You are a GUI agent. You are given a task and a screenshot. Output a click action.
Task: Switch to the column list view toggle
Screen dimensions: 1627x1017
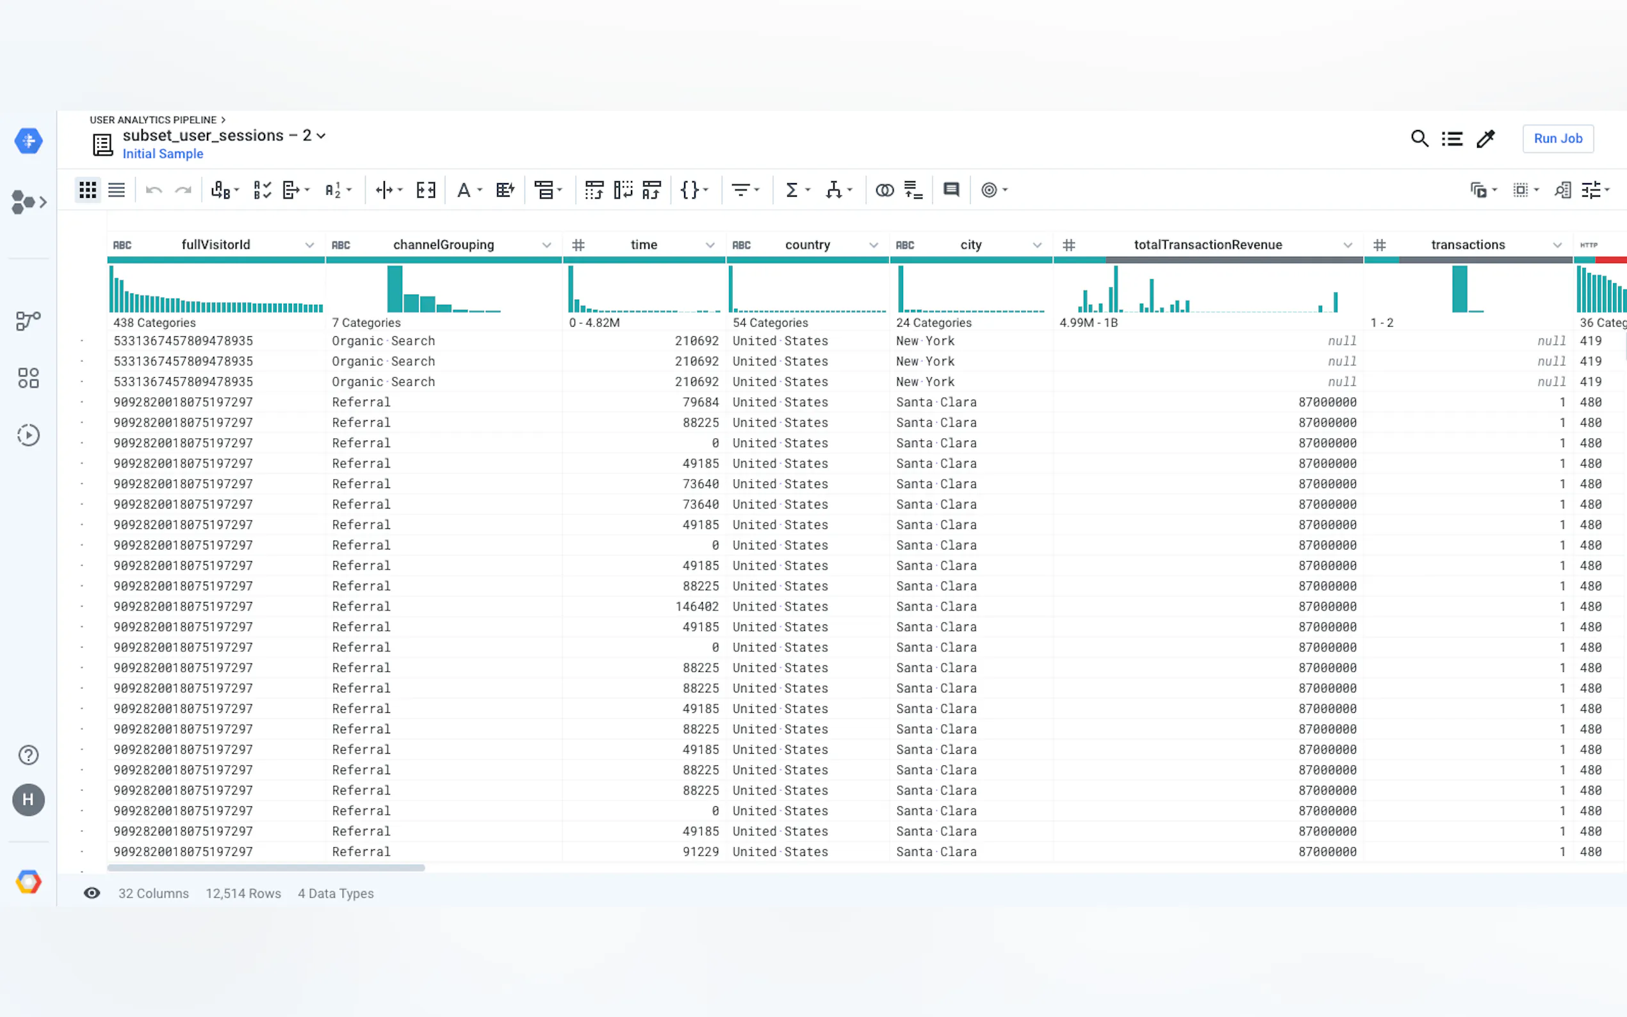point(117,190)
